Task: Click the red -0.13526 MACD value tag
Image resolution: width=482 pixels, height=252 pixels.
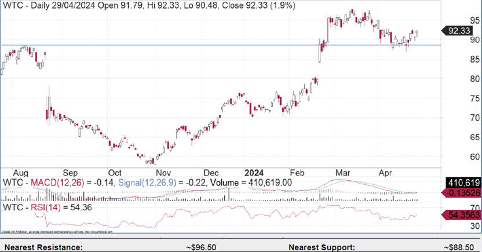Action: pos(459,193)
